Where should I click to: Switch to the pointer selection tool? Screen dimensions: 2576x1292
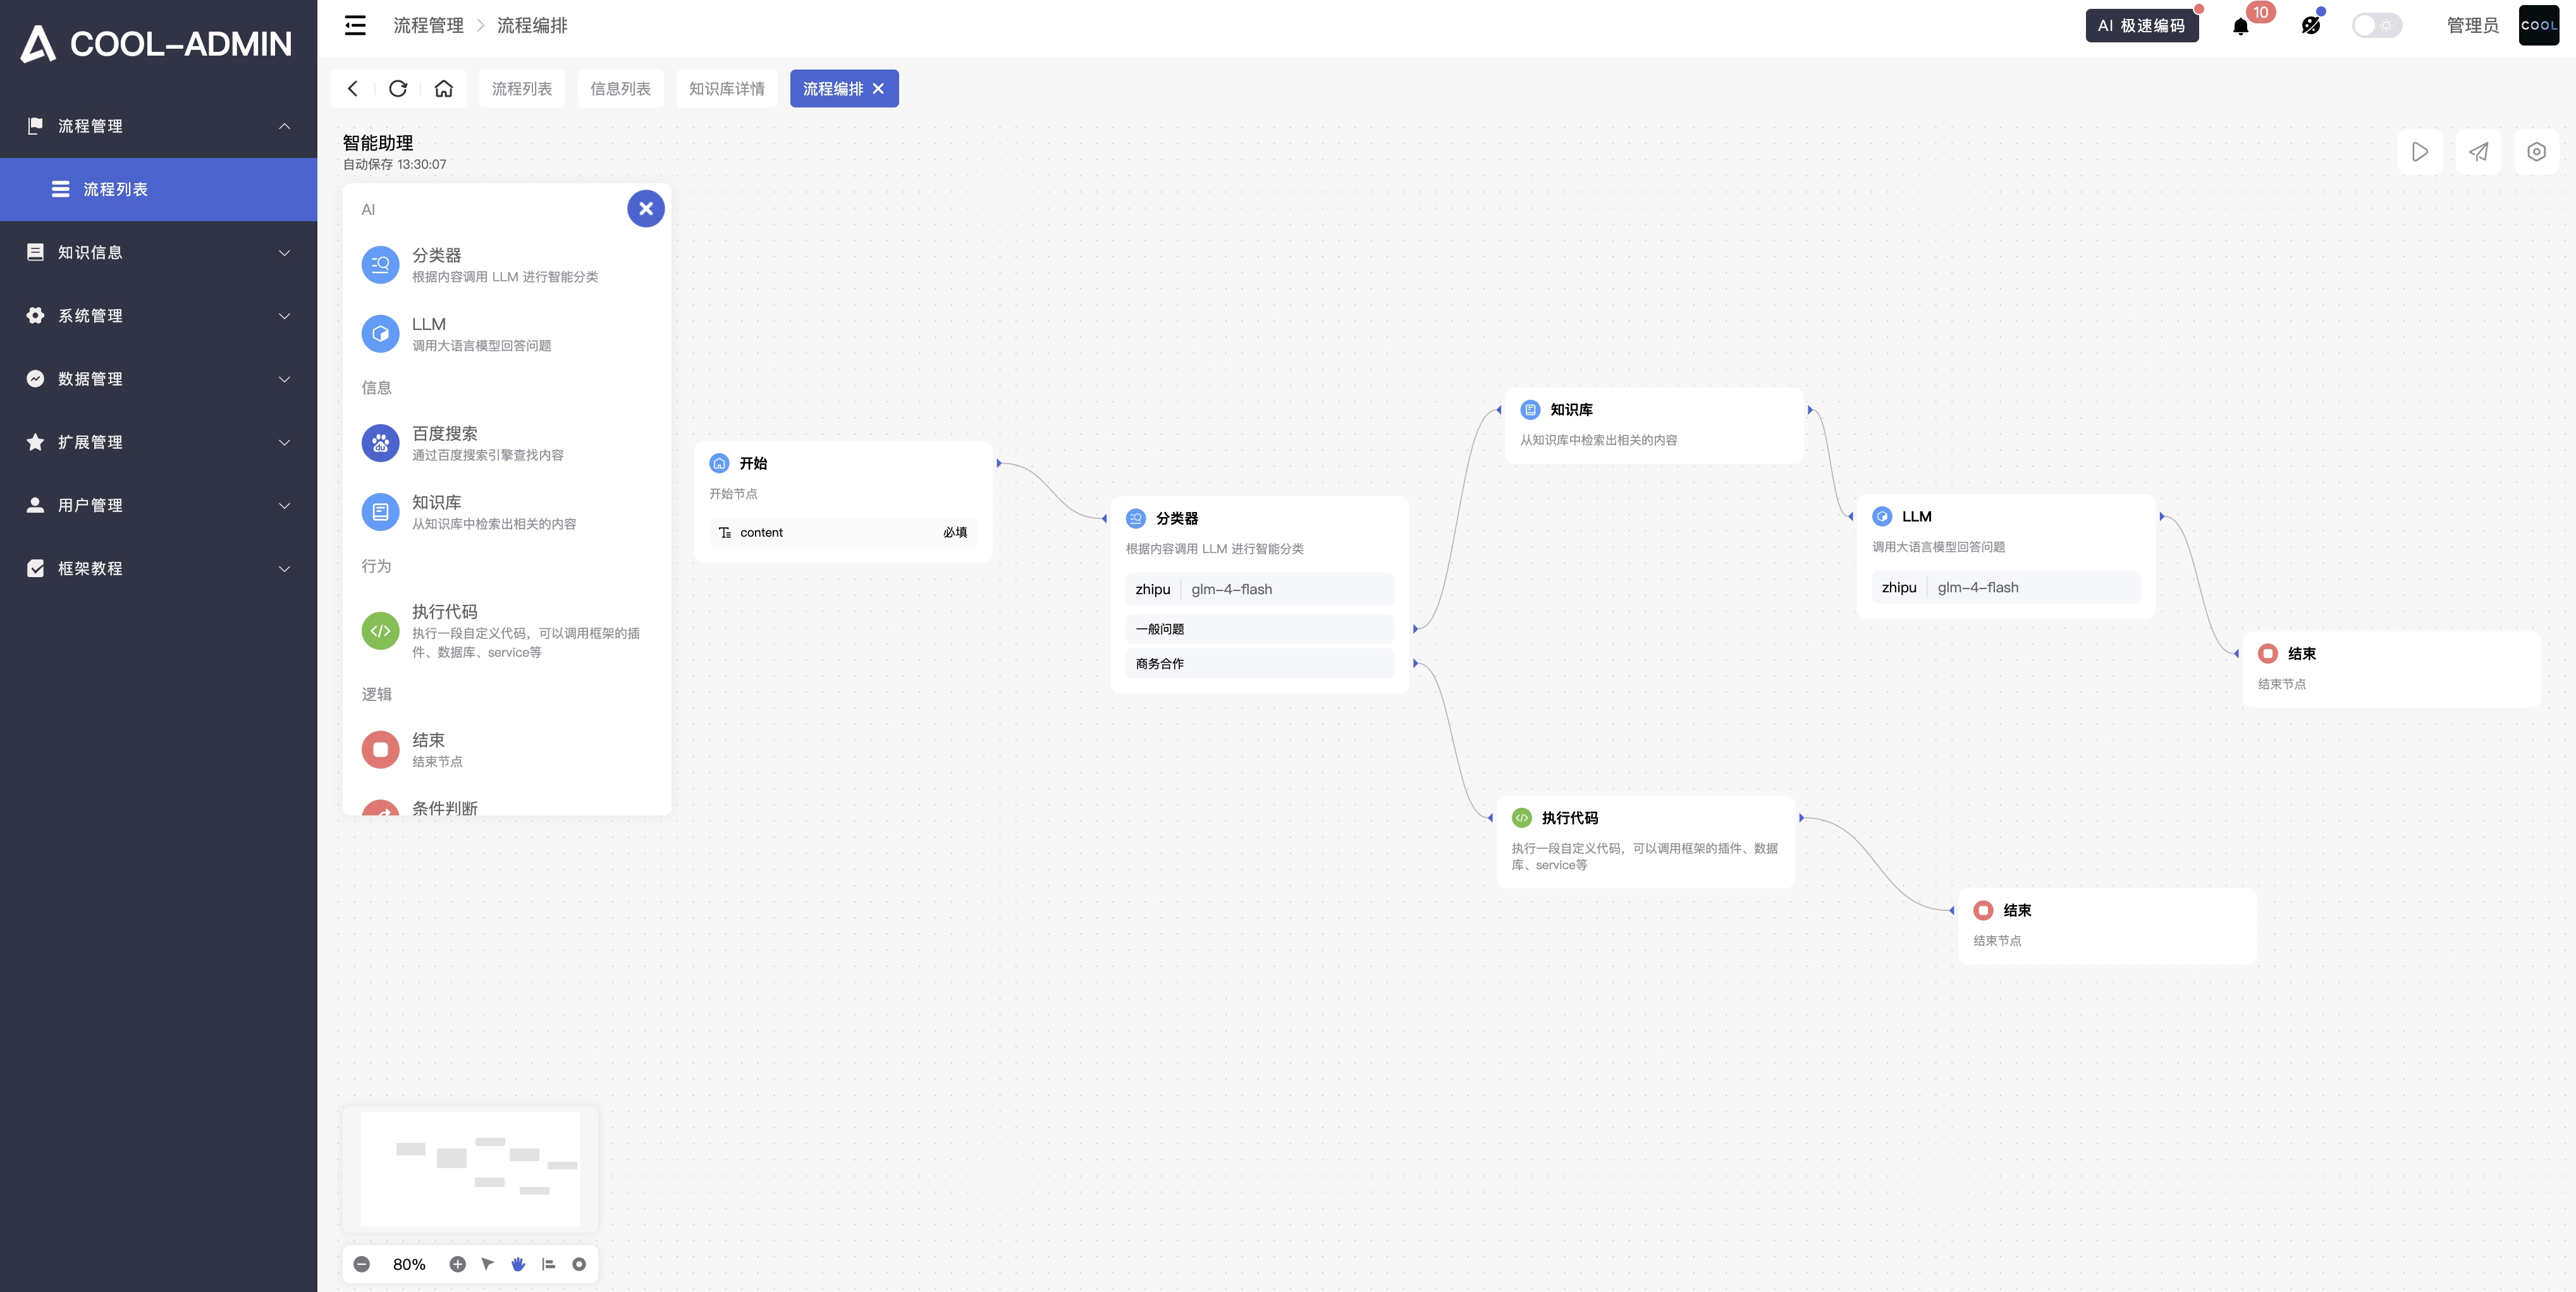[x=488, y=1263]
